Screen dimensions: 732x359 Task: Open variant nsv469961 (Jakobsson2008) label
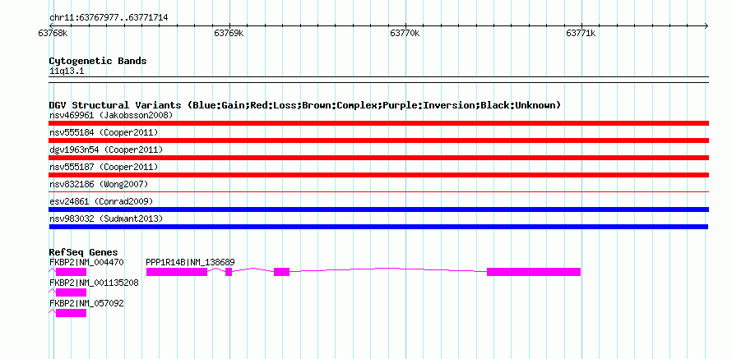click(x=111, y=115)
